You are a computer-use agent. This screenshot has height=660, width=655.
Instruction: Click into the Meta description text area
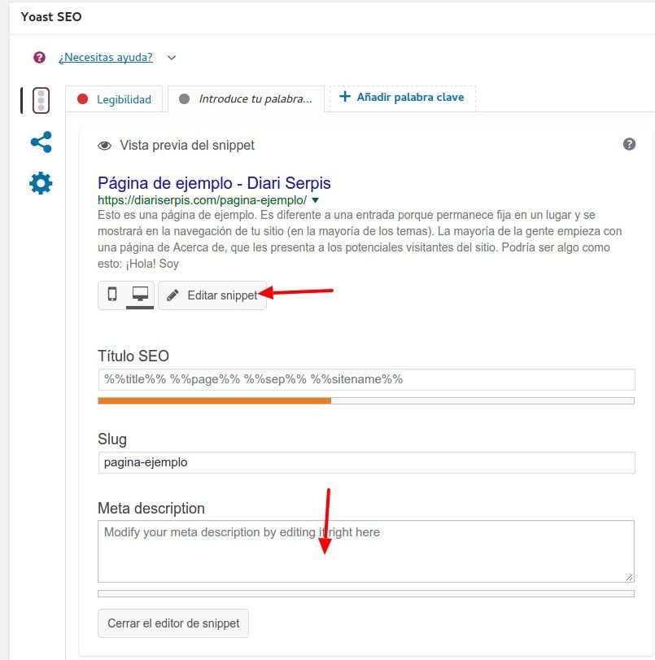pyautogui.click(x=366, y=552)
